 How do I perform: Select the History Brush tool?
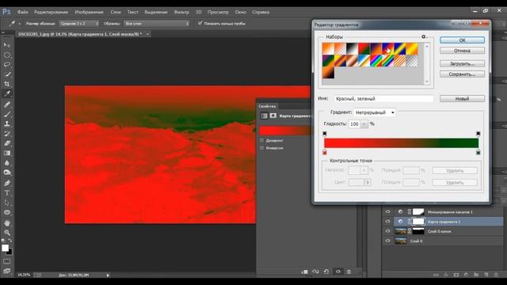pyautogui.click(x=7, y=134)
